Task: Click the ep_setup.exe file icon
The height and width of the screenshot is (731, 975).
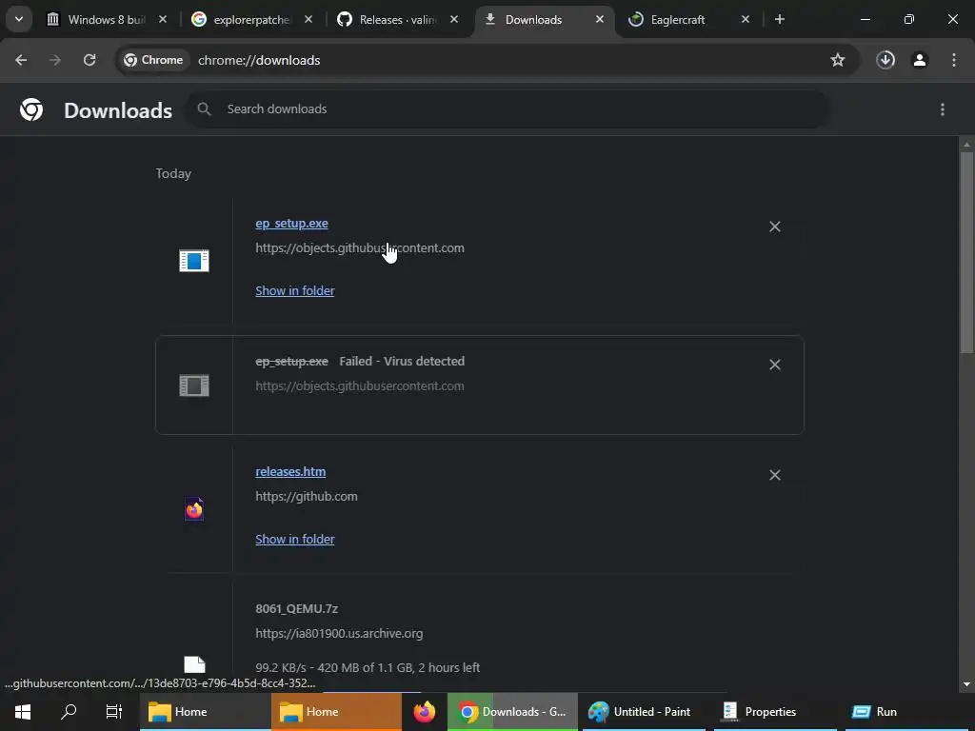Action: [x=194, y=261]
